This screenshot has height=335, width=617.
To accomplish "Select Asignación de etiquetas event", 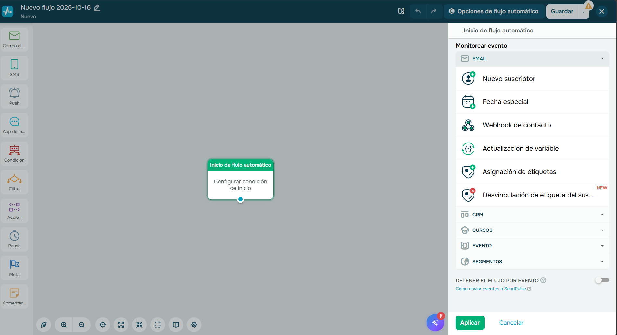I will point(532,172).
